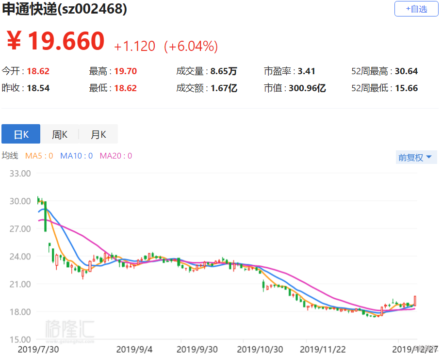This screenshot has width=442, height=355.
Task: Click 市值 value 300.96亿
Action: (x=307, y=88)
